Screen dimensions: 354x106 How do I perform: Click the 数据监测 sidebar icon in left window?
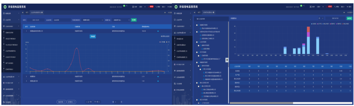4,13
